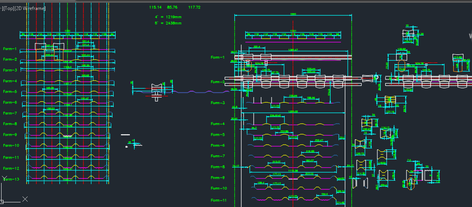Select Form-11 label in the left profile stack
The width and height of the screenshot is (472, 207).
(11, 158)
